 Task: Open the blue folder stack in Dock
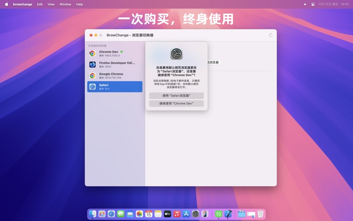(241, 214)
